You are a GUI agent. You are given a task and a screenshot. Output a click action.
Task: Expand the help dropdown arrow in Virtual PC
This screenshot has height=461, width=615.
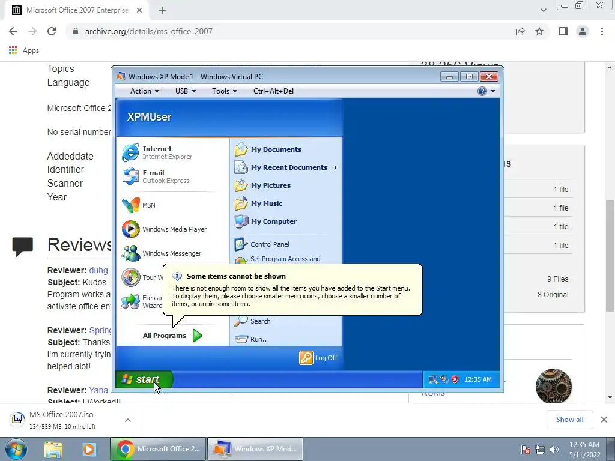(x=492, y=91)
